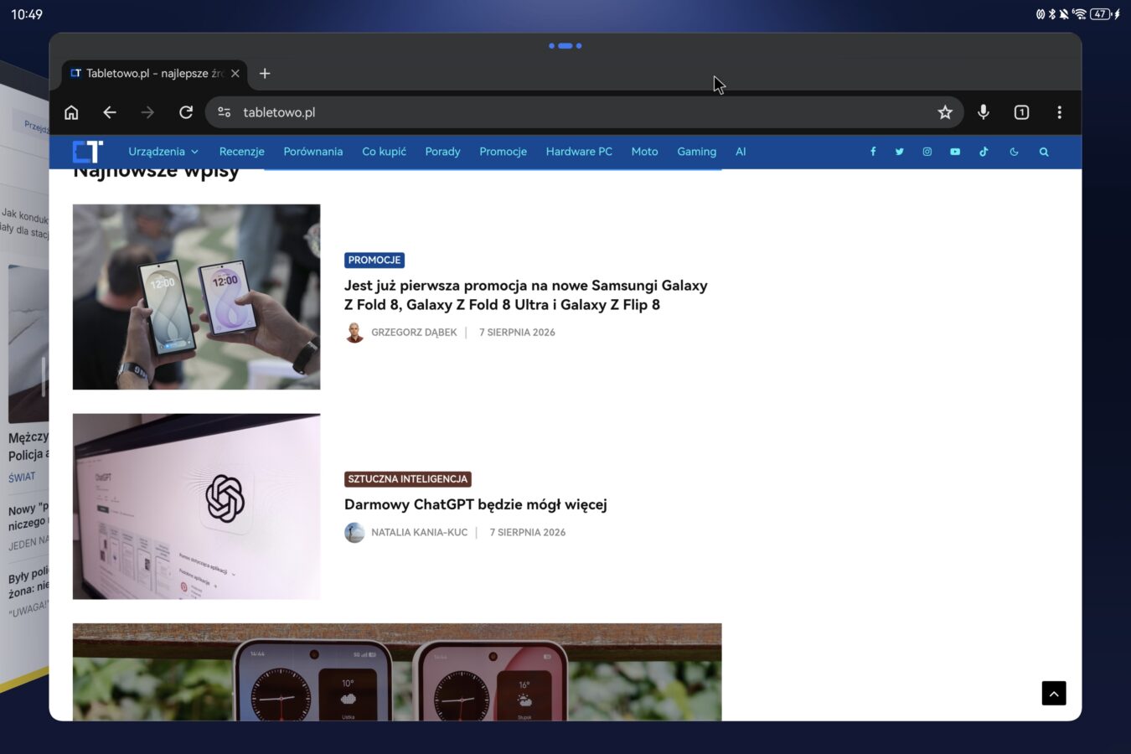
Task: Open the AI section in the navbar
Action: pyautogui.click(x=741, y=152)
